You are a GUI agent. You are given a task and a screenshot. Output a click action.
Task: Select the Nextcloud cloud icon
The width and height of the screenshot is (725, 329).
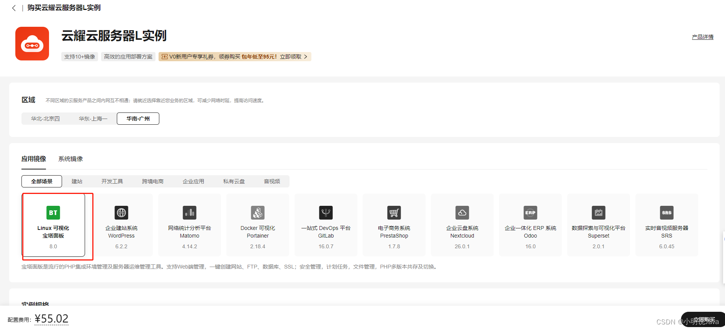point(462,213)
